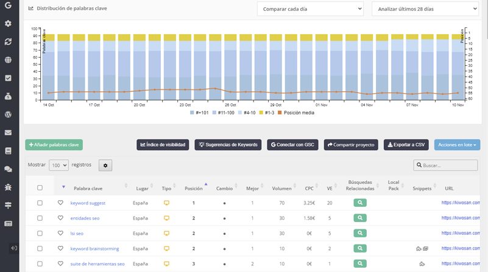Viewport: 488px width, 272px height.
Task: Expand the 'Acciones en lote' dropdown button
Action: 457,145
